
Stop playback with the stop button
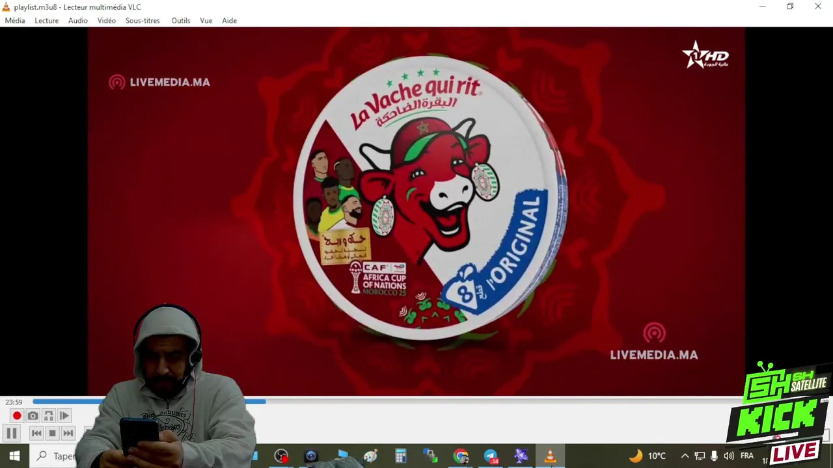pos(52,434)
